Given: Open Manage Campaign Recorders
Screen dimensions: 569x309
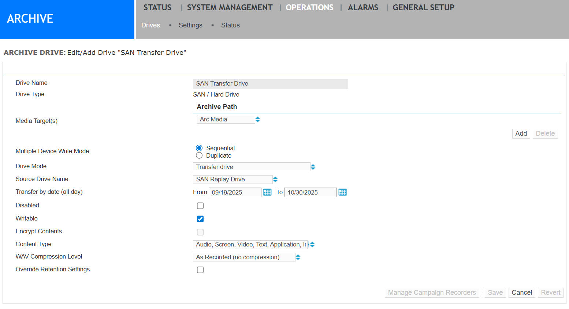Looking at the screenshot, I should click(x=432, y=292).
